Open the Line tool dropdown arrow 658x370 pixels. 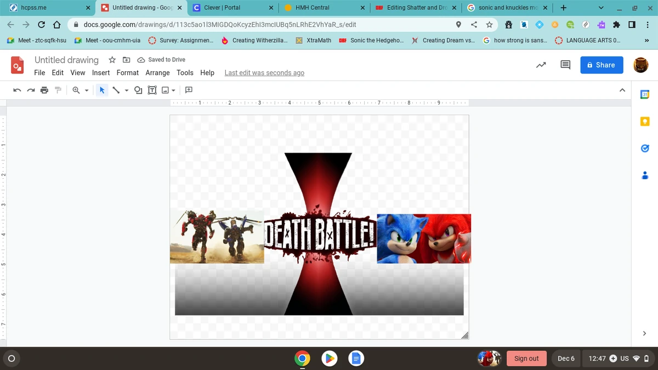click(125, 90)
